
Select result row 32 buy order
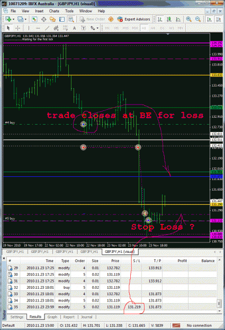coord(112,287)
